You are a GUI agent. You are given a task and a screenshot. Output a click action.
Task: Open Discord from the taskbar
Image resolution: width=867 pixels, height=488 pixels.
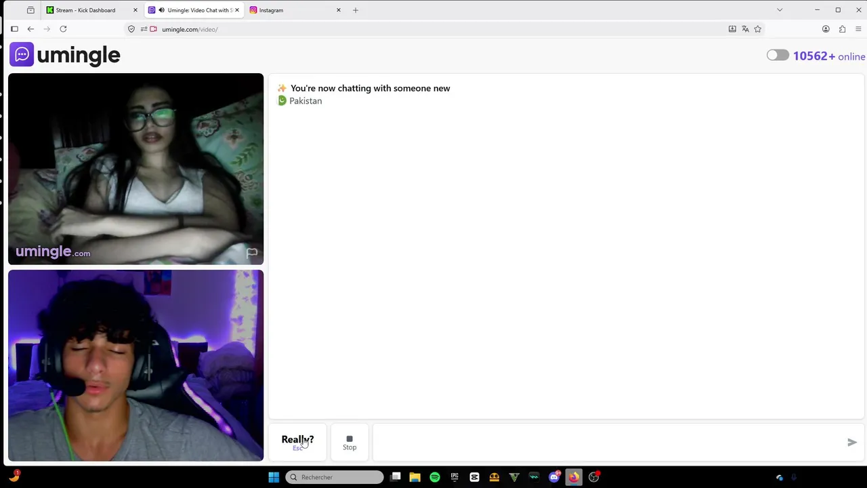coord(554,477)
